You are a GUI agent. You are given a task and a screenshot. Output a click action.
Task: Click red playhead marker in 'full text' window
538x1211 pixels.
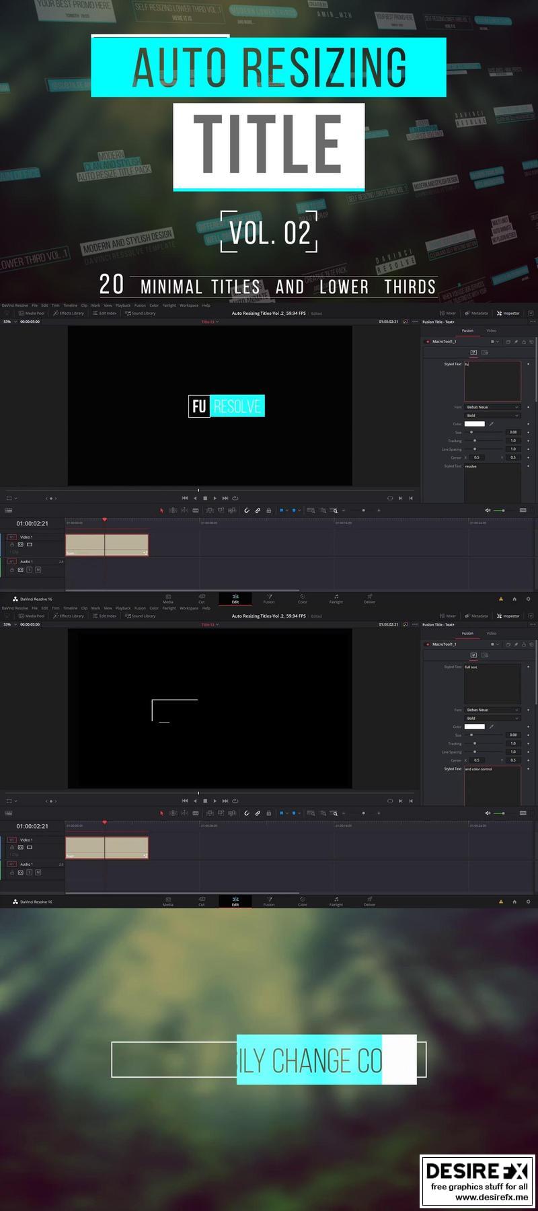click(104, 822)
